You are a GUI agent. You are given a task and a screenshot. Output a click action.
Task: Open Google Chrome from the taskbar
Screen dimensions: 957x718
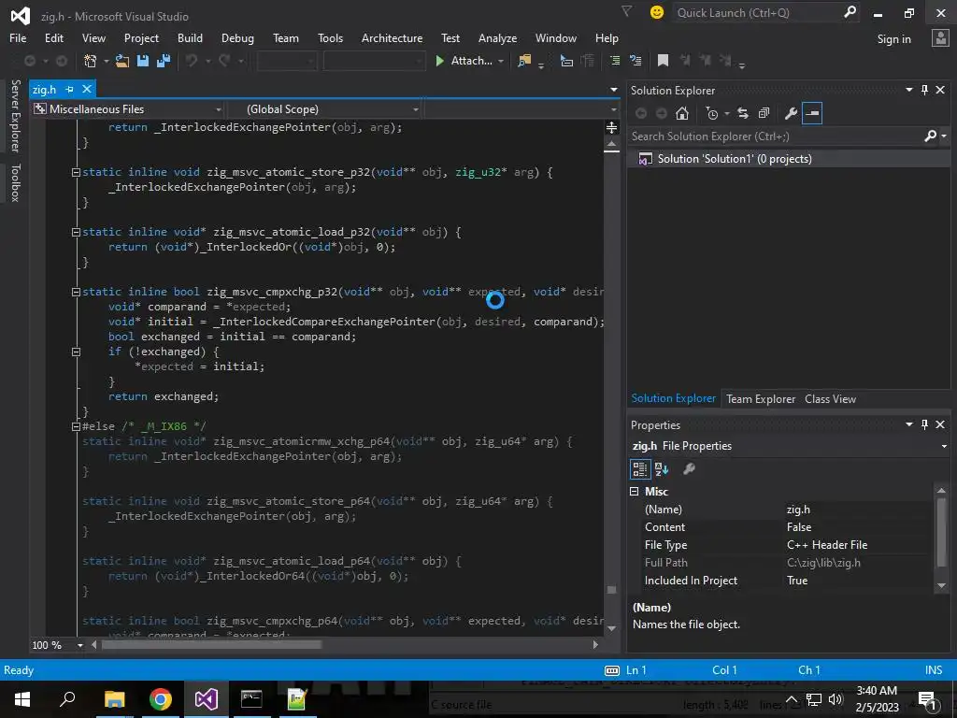160,699
